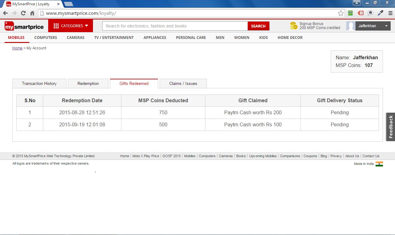
Task: Open the COMPUTERS menu
Action: (46, 37)
